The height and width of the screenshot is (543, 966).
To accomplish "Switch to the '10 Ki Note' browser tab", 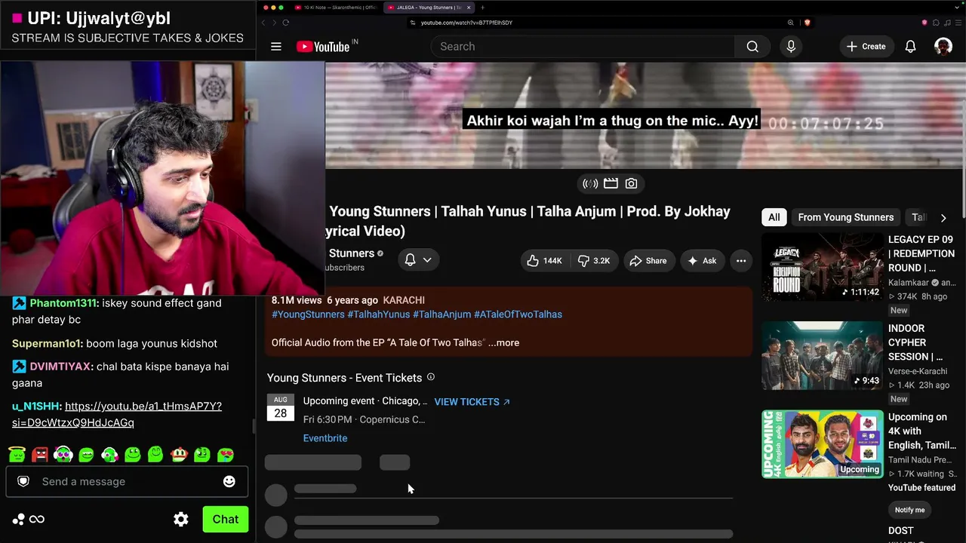I will coord(336,8).
